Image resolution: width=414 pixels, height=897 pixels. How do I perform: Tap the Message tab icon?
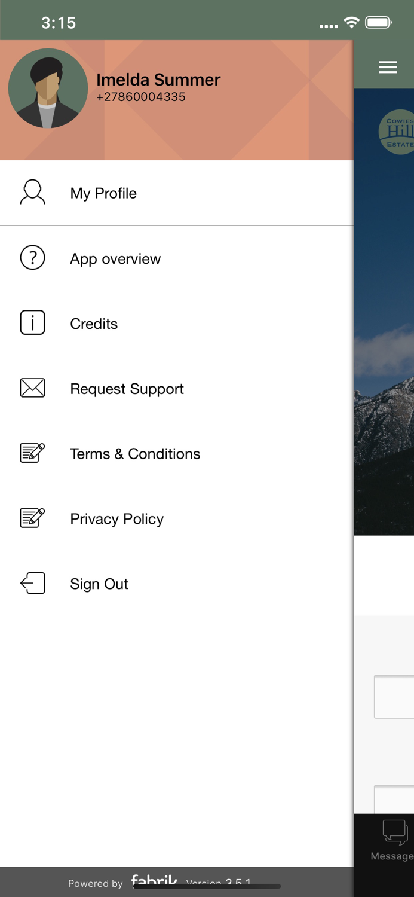(x=394, y=832)
